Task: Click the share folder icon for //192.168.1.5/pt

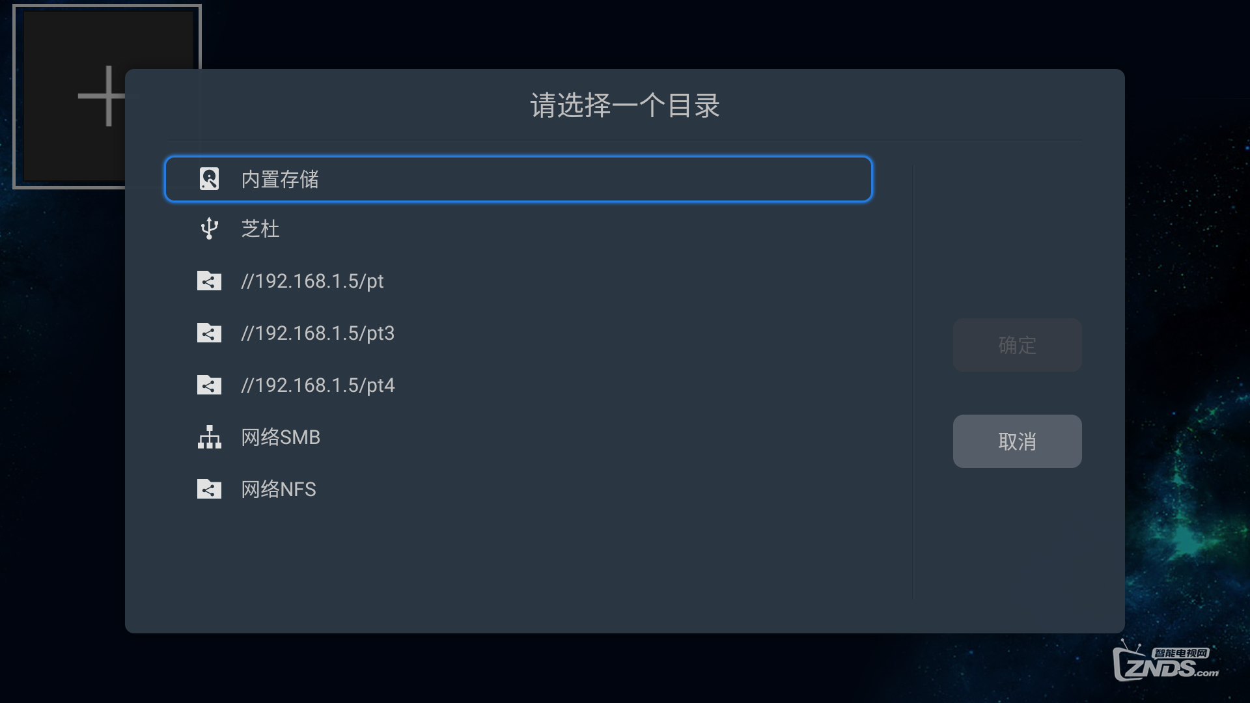Action: 209,281
